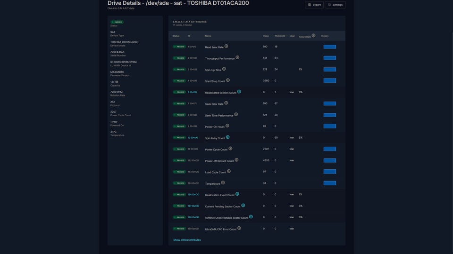Open info icon for Reallocation Event Count

click(237, 194)
